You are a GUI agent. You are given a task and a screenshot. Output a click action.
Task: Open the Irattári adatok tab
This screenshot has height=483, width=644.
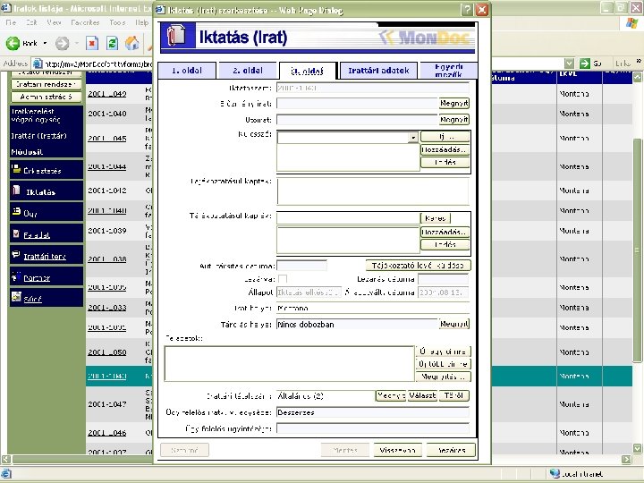coord(378,71)
